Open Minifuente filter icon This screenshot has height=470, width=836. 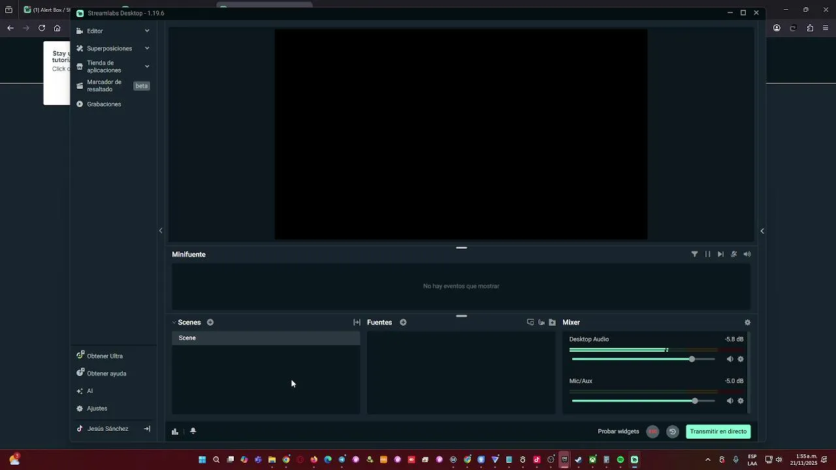pos(694,255)
